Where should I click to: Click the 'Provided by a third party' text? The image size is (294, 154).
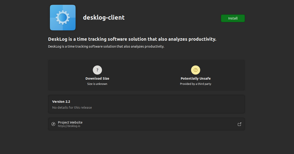click(196, 84)
